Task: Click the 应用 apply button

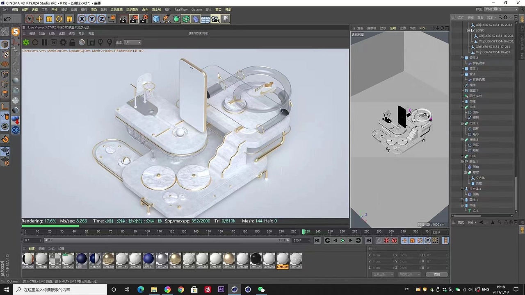Action: (x=436, y=274)
